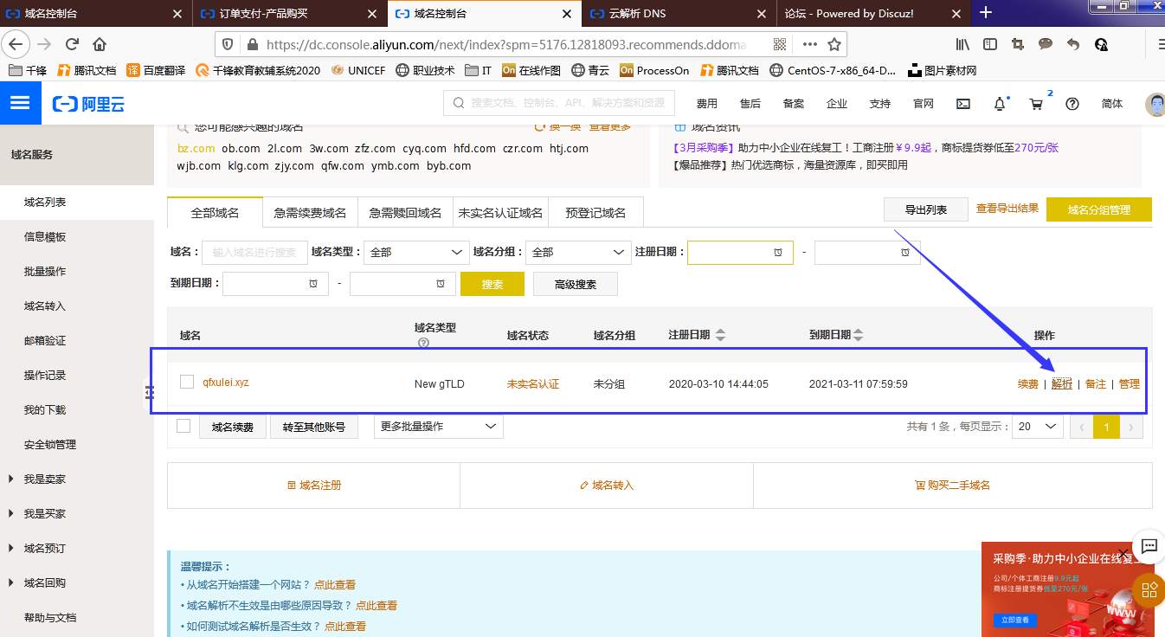Switch to the 云解析 DNS browser tab
This screenshot has height=637, width=1165.
pos(679,13)
